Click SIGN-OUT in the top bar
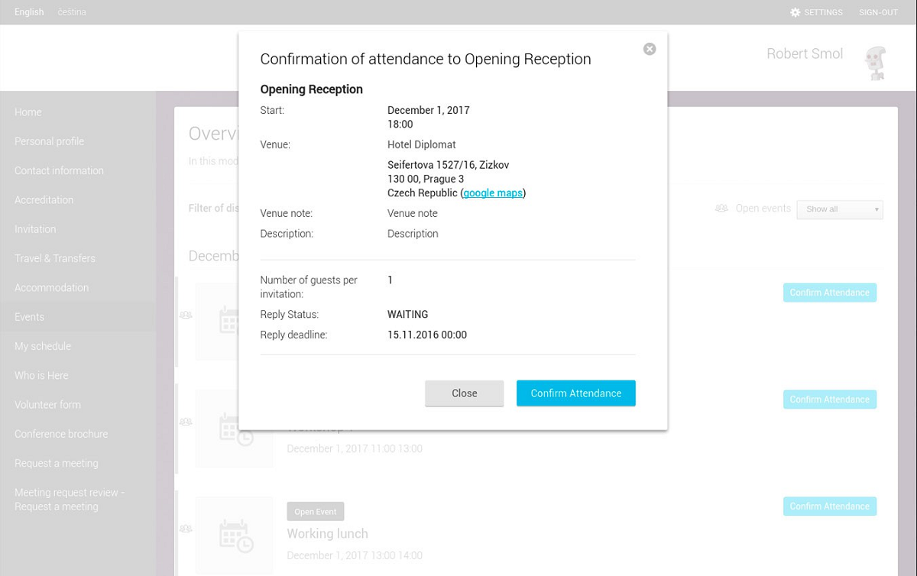The width and height of the screenshot is (917, 576). click(x=879, y=12)
